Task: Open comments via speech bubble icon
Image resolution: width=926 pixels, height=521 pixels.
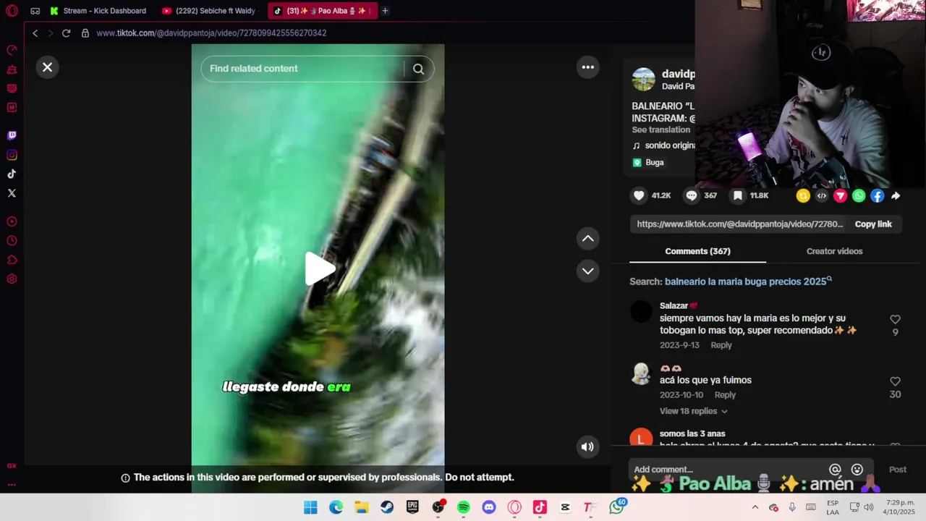Action: [692, 195]
